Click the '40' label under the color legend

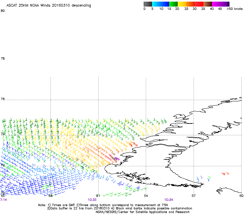pyautogui.click(x=212, y=9)
